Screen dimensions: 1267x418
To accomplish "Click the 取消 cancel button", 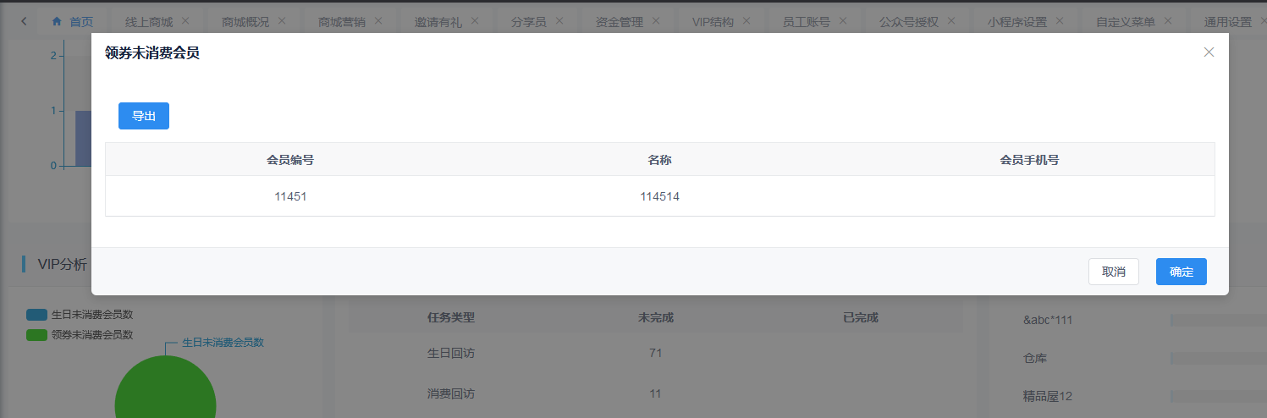I will [x=1114, y=272].
